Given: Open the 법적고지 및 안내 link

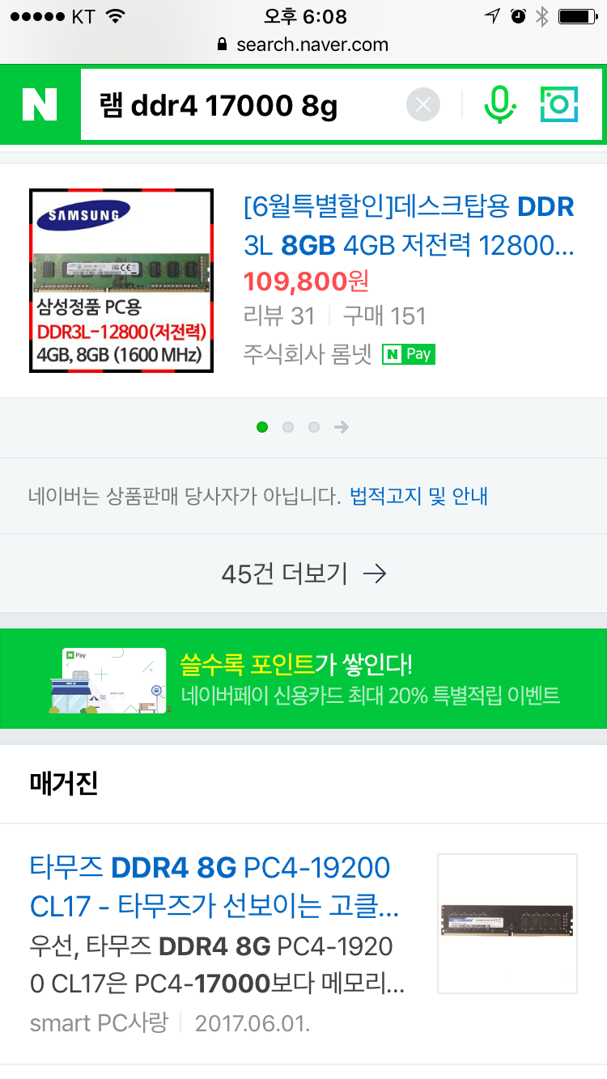Looking at the screenshot, I should click(x=418, y=496).
